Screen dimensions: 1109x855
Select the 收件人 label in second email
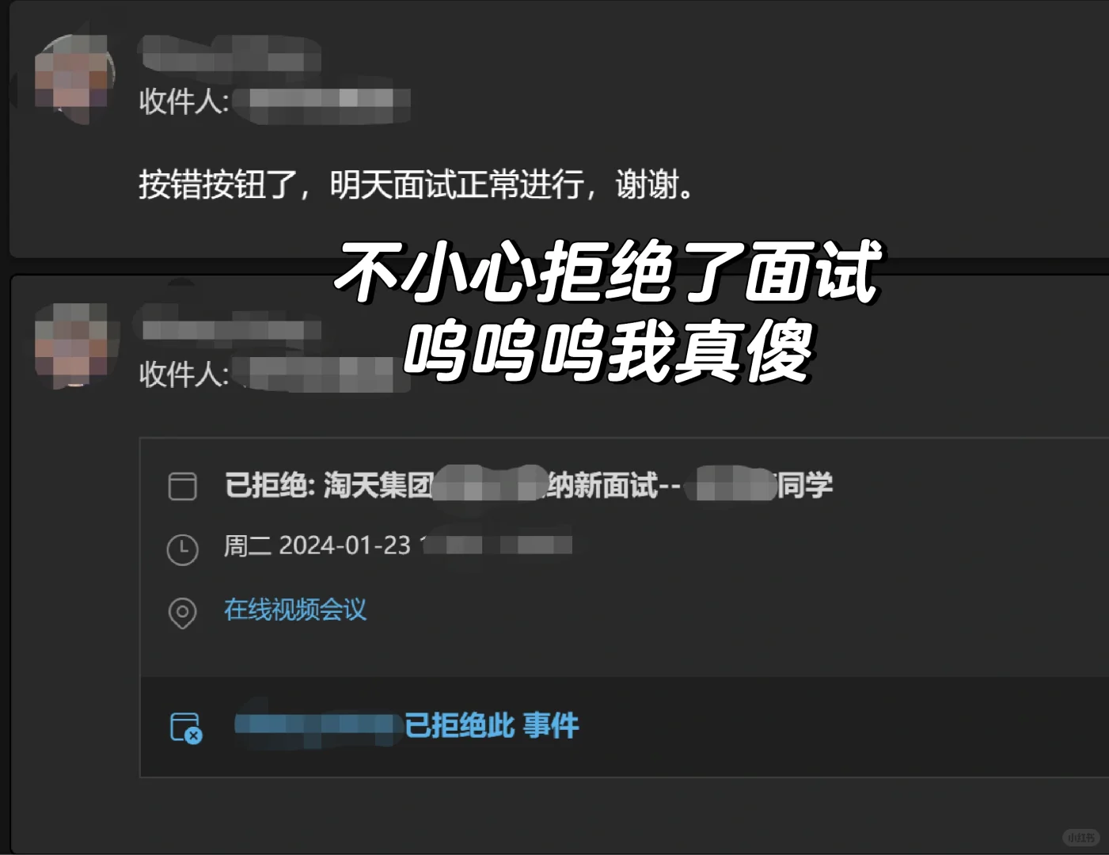click(184, 374)
